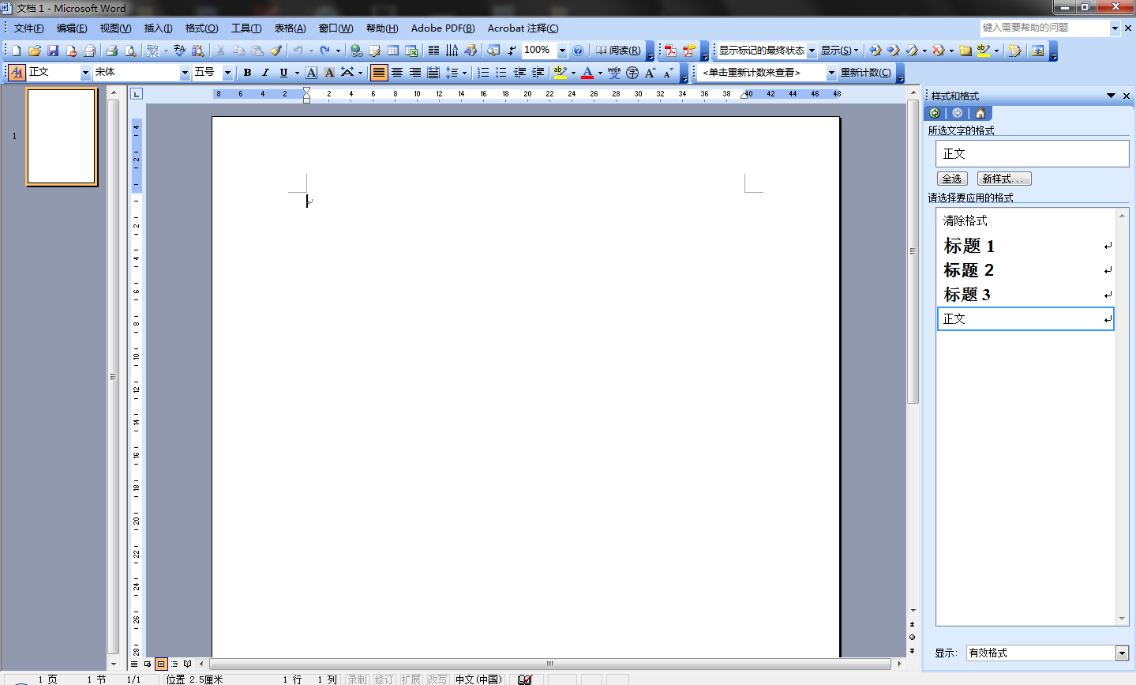Click the Convert to Adobe PDF icon
This screenshot has width=1136, height=685.
[670, 51]
